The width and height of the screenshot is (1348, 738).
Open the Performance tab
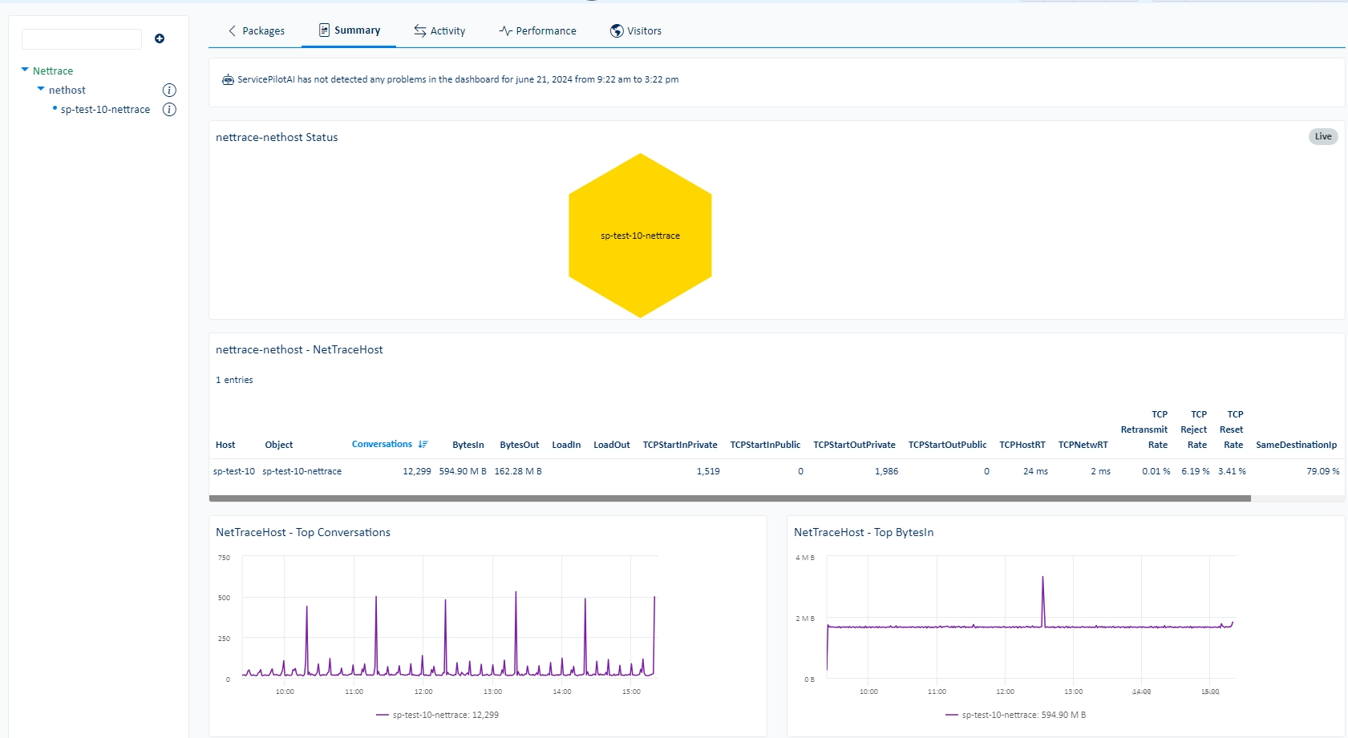(x=537, y=30)
